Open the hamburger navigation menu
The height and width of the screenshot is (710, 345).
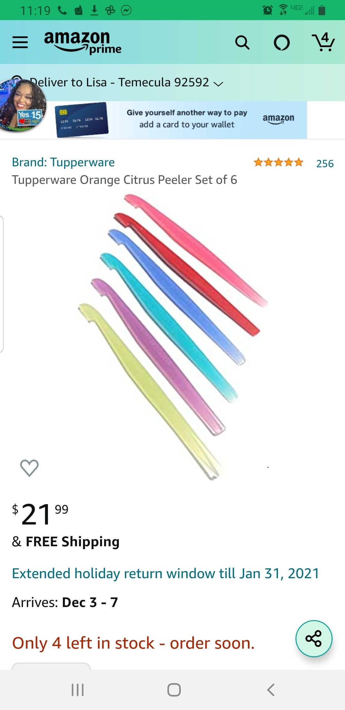pos(20,42)
